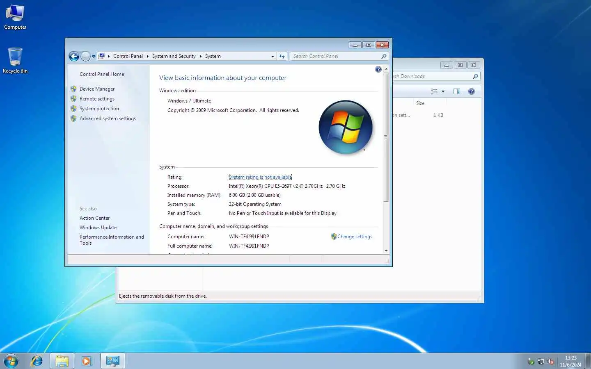Click the 1 KB size cell in Downloads
The height and width of the screenshot is (369, 591).
[x=438, y=115]
